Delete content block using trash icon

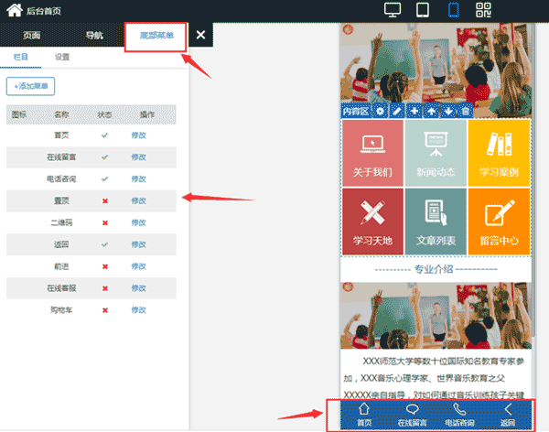pyautogui.click(x=466, y=111)
